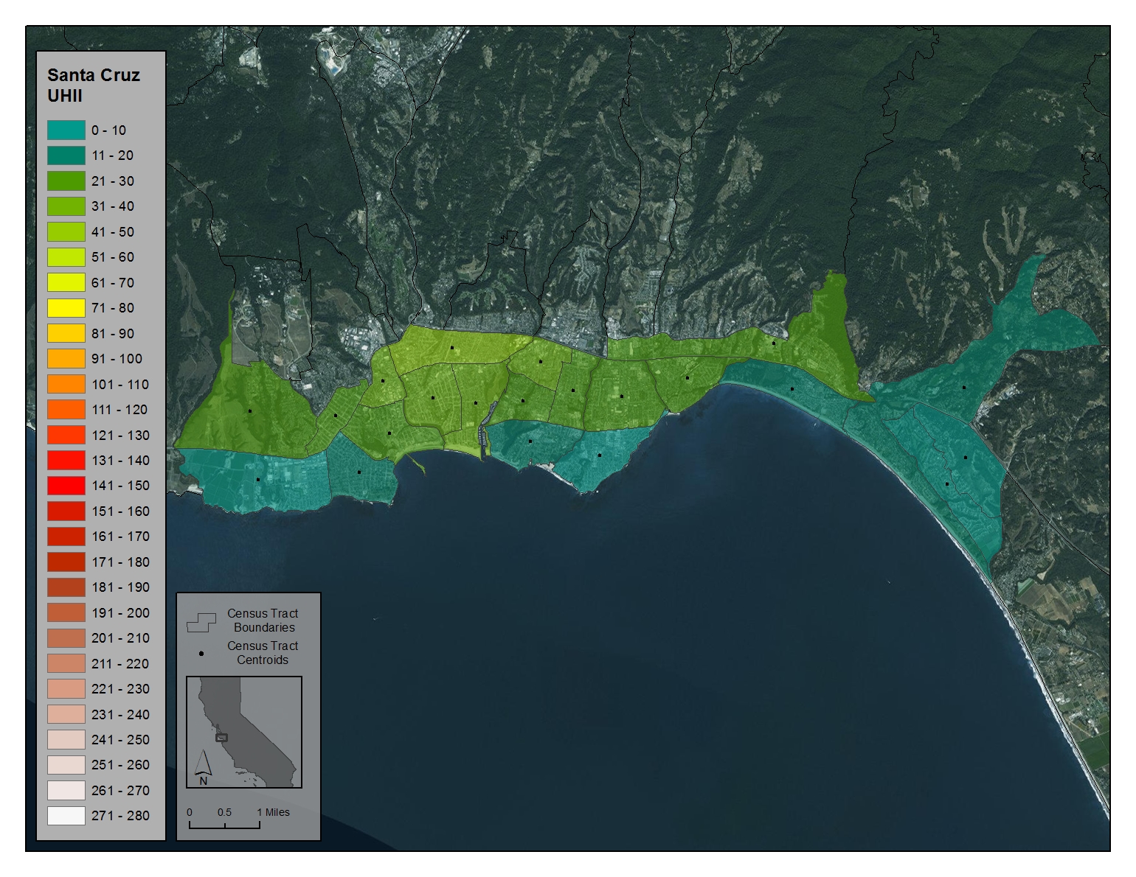Click the 231 - 240 legend swatch
The height and width of the screenshot is (877, 1136).
click(66, 715)
